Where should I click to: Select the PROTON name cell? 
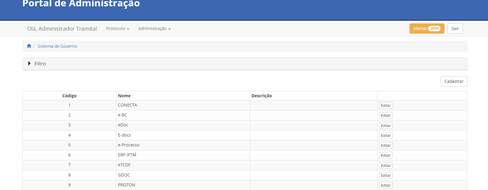tap(183, 185)
